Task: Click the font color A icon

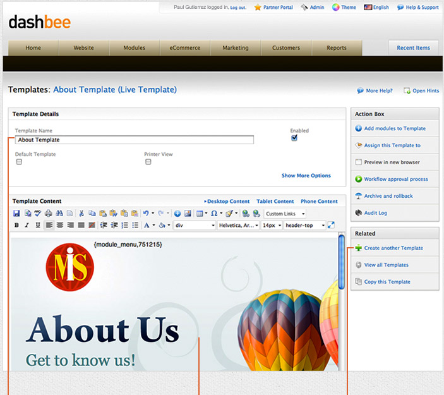Action: coord(147,225)
